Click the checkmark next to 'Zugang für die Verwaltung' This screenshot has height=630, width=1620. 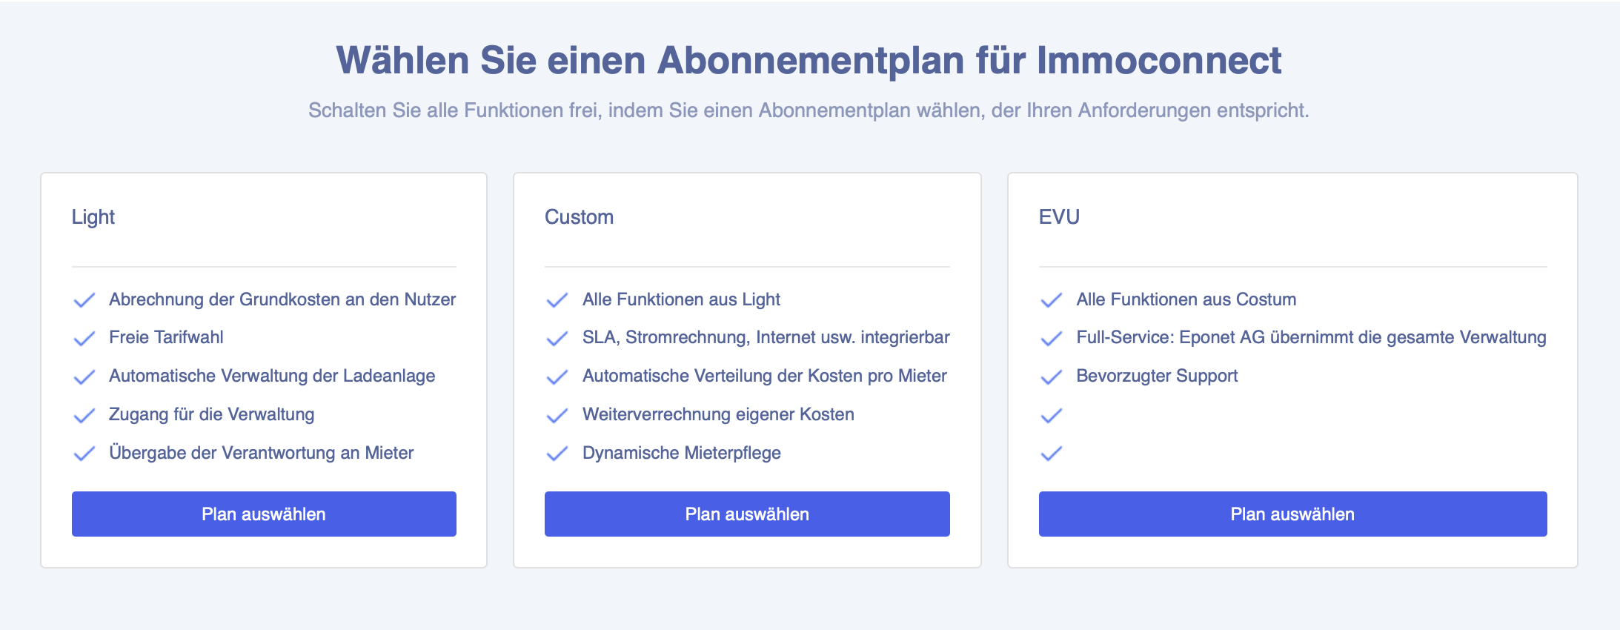[x=84, y=415]
